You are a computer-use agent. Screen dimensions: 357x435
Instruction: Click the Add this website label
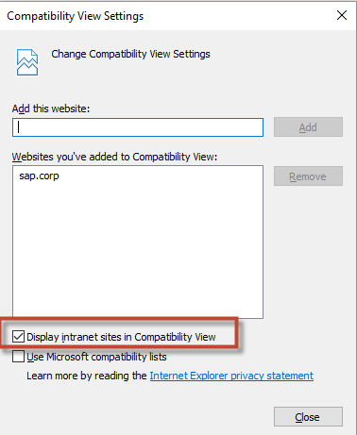(51, 109)
